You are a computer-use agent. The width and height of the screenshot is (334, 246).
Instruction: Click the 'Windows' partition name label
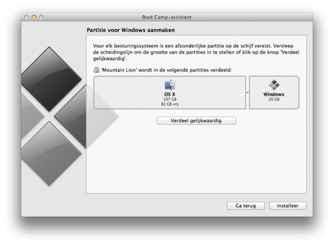274,94
